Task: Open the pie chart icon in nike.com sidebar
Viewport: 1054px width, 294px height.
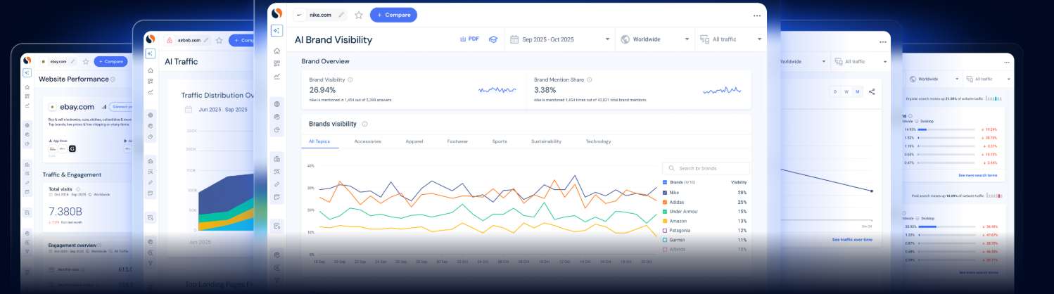Action: click(x=277, y=129)
